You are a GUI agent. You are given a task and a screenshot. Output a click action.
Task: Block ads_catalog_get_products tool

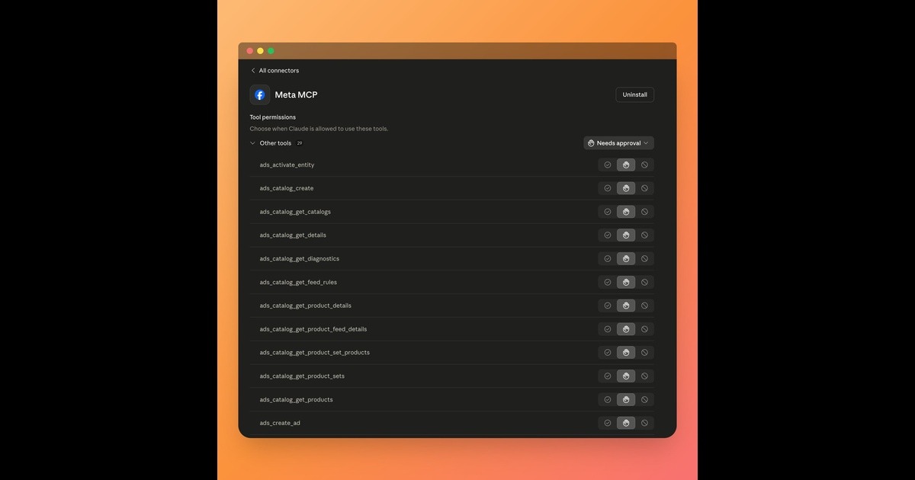tap(644, 399)
